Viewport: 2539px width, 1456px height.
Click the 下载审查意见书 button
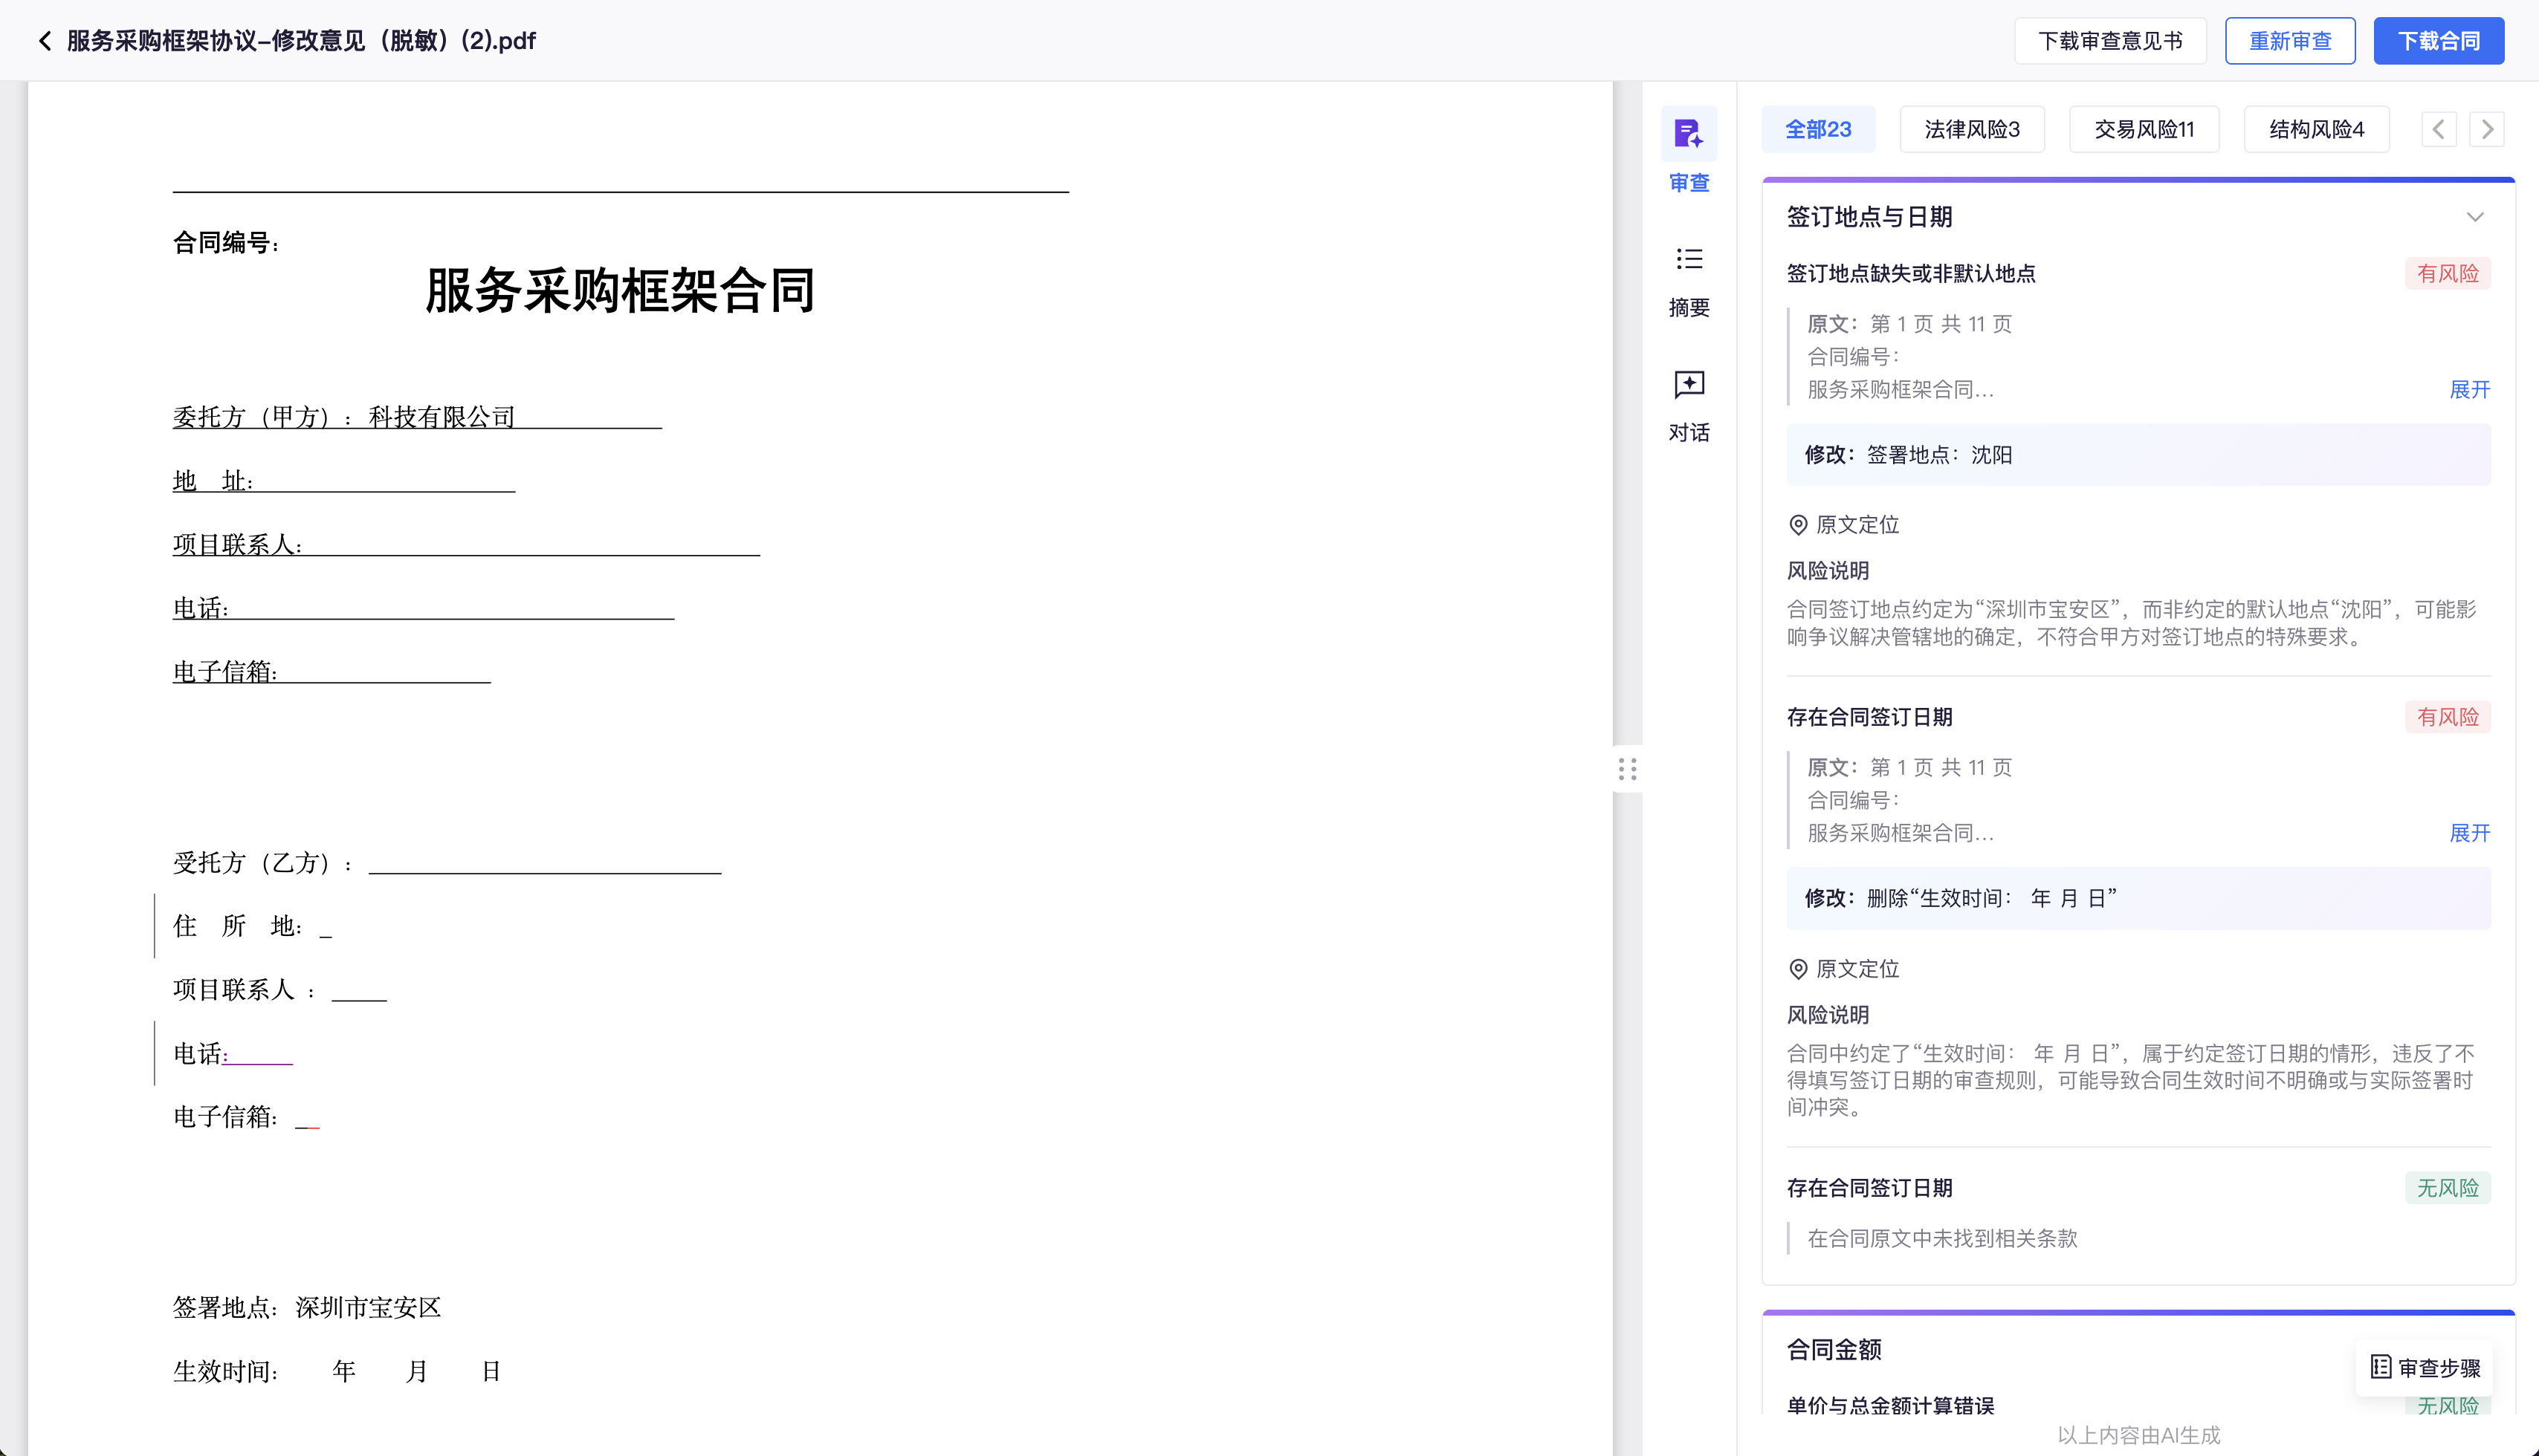pos(2109,41)
